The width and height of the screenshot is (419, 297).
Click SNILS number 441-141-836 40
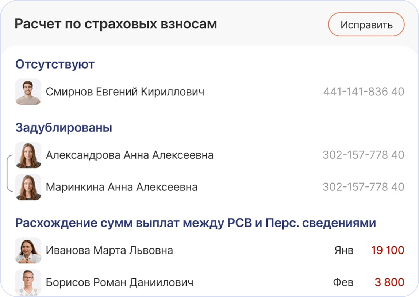pos(364,92)
